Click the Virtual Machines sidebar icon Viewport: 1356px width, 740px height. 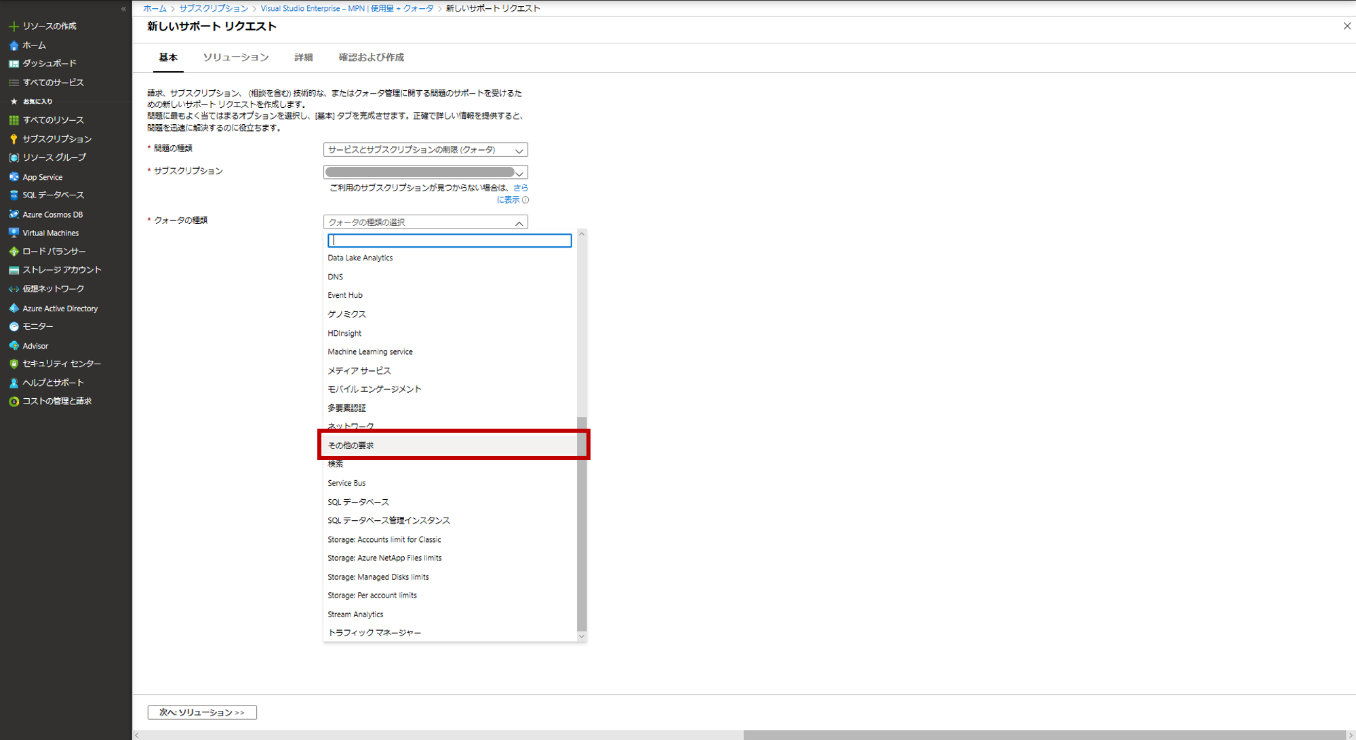click(x=14, y=233)
